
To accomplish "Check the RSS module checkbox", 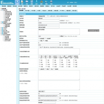I will click(x=58, y=56).
